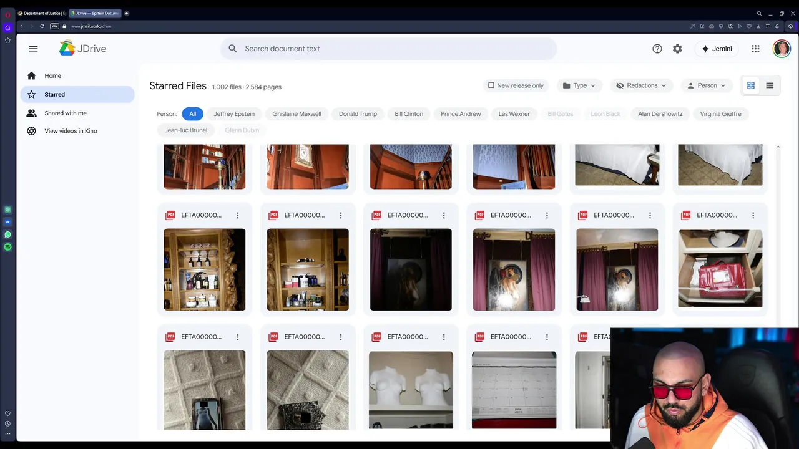Open the dark curtained painting thumbnail
799x449 pixels.
coord(411,269)
